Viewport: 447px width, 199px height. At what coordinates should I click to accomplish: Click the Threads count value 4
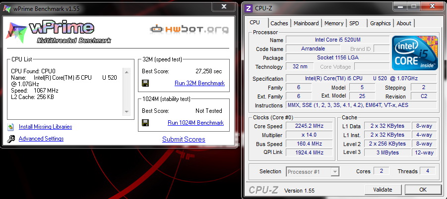pos(428,171)
